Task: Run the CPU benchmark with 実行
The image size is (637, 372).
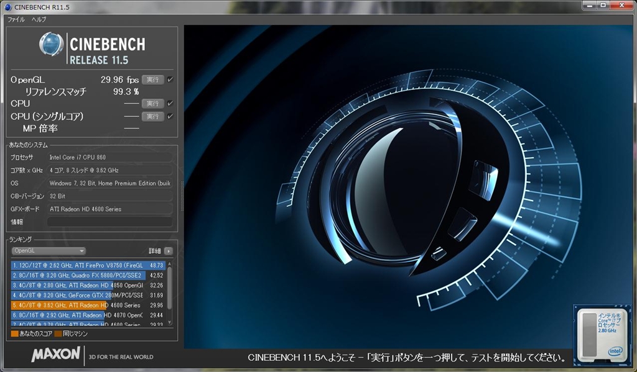Action: coord(152,103)
